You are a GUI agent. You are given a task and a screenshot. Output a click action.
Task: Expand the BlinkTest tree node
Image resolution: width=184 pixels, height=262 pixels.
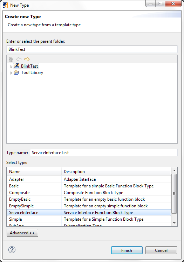pyautogui.click(x=11, y=67)
